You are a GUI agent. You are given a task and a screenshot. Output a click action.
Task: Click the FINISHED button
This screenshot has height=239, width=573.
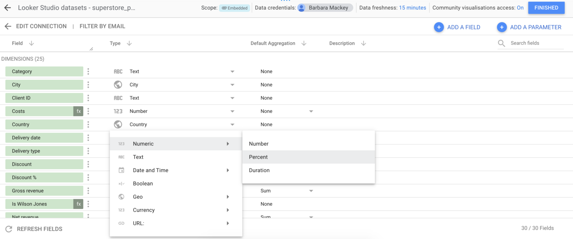546,7
